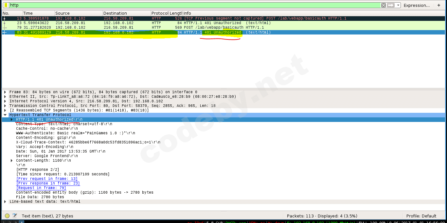The width and height of the screenshot is (447, 223).
Task: Click the Profile: Default status entry
Action: (x=421, y=216)
